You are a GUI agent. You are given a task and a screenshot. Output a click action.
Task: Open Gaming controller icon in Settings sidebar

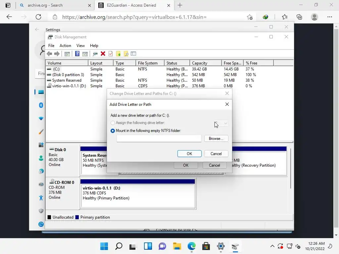pos(41,185)
